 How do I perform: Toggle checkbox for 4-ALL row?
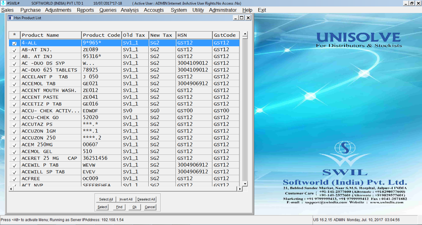[x=15, y=43]
